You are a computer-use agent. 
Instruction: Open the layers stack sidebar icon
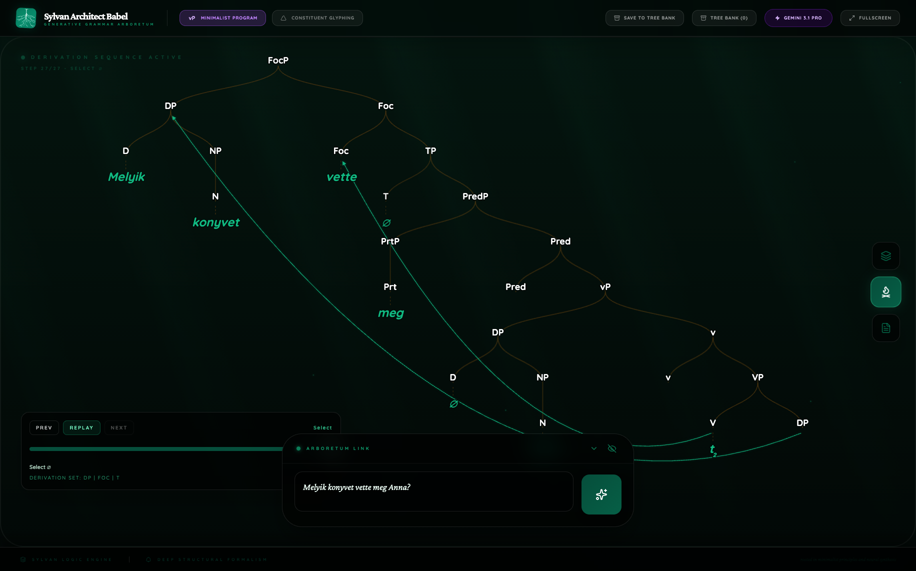pyautogui.click(x=885, y=256)
